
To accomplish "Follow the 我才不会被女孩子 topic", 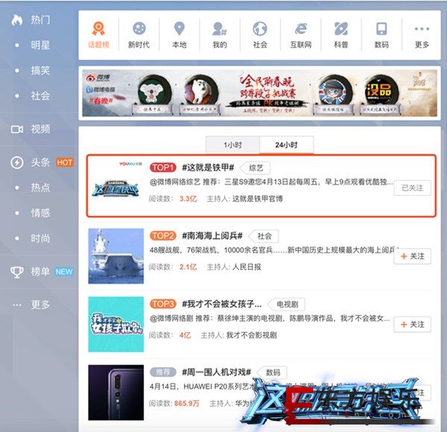I will (x=412, y=325).
